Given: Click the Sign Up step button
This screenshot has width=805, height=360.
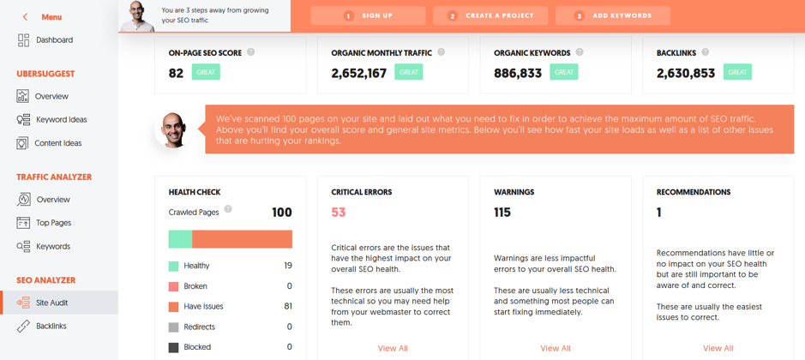Looking at the screenshot, I should (x=368, y=16).
